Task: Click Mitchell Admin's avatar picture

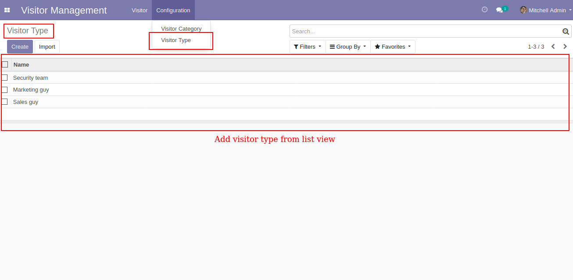Action: coord(523,10)
